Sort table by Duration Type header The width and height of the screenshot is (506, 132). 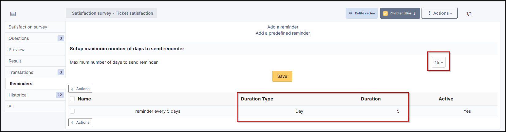(x=257, y=99)
